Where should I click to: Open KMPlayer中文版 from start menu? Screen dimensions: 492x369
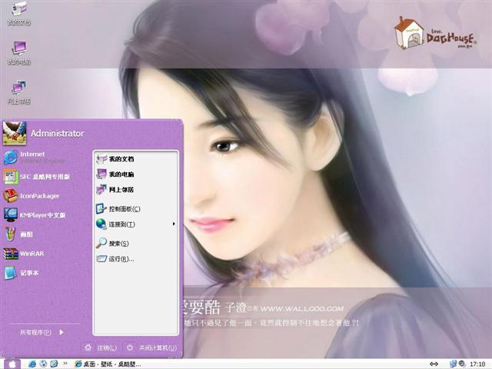click(x=35, y=215)
